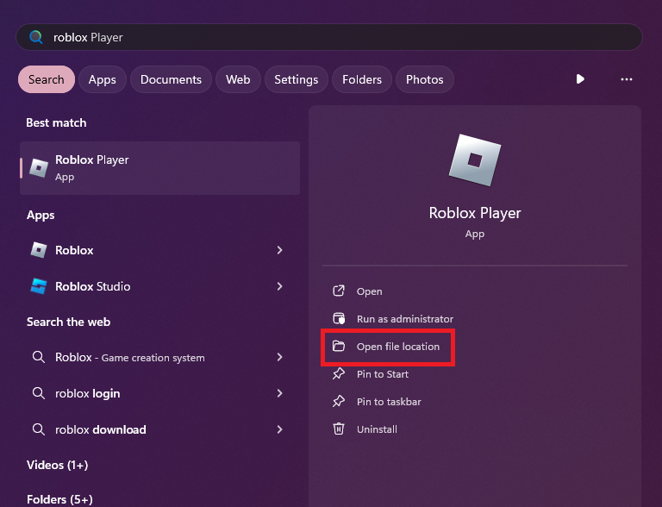Viewport: 662px width, 507px height.
Task: Expand the Roblox app result chevron
Action: click(x=279, y=250)
